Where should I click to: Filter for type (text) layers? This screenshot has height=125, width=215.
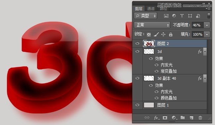pos(182,16)
